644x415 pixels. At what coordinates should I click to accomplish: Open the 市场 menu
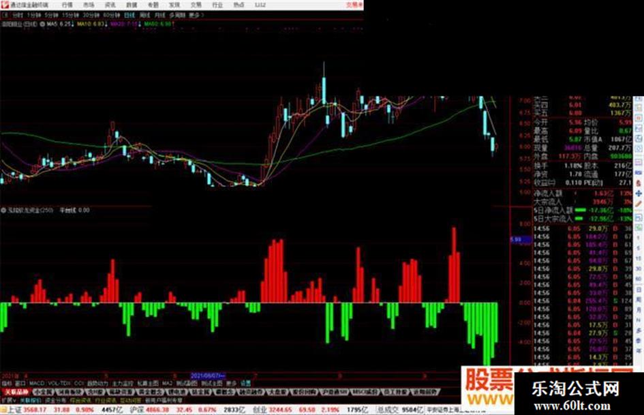(x=89, y=5)
